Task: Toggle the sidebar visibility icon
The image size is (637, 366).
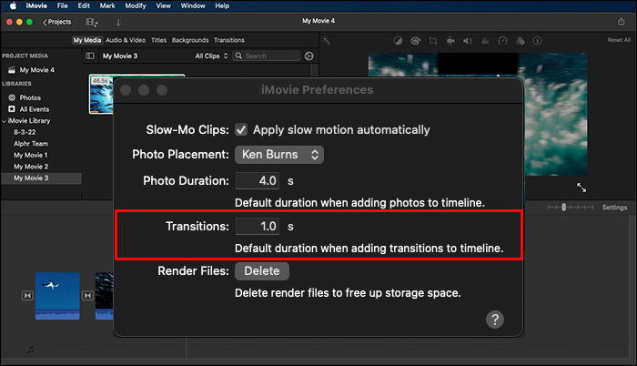Action: pyautogui.click(x=89, y=56)
